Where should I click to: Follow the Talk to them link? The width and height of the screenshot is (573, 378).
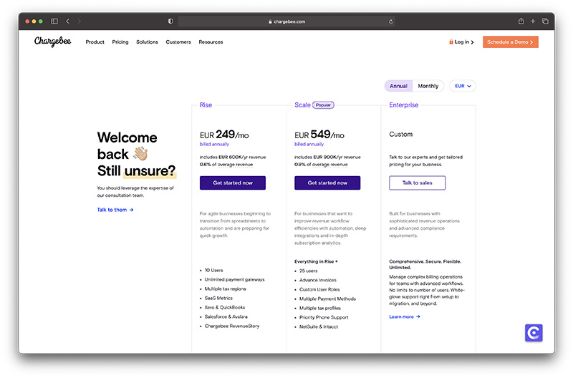click(x=115, y=210)
